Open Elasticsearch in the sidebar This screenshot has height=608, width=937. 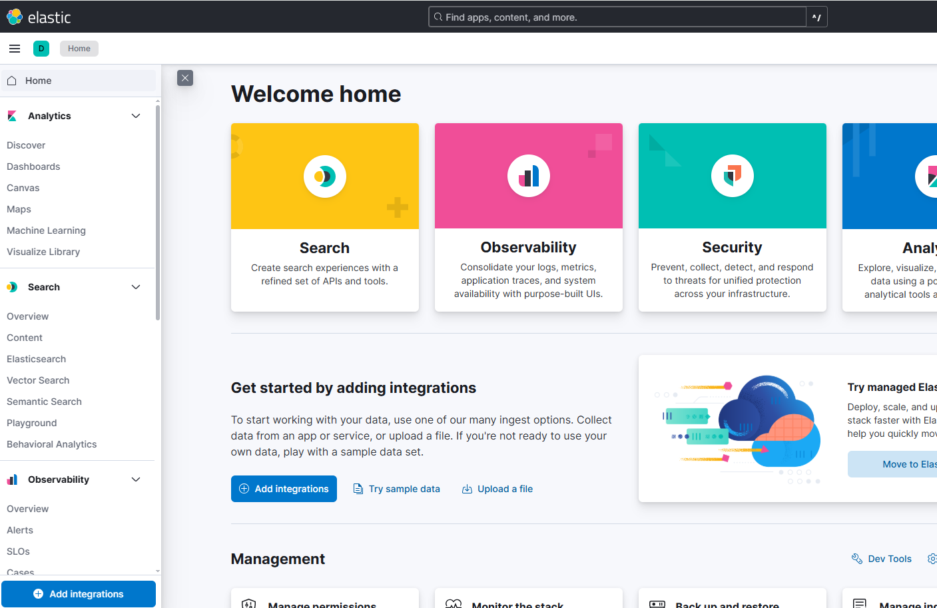[36, 359]
